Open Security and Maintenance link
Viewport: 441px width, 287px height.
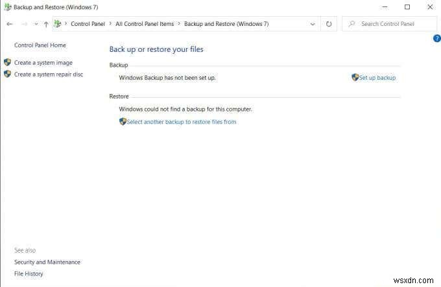tap(47, 262)
